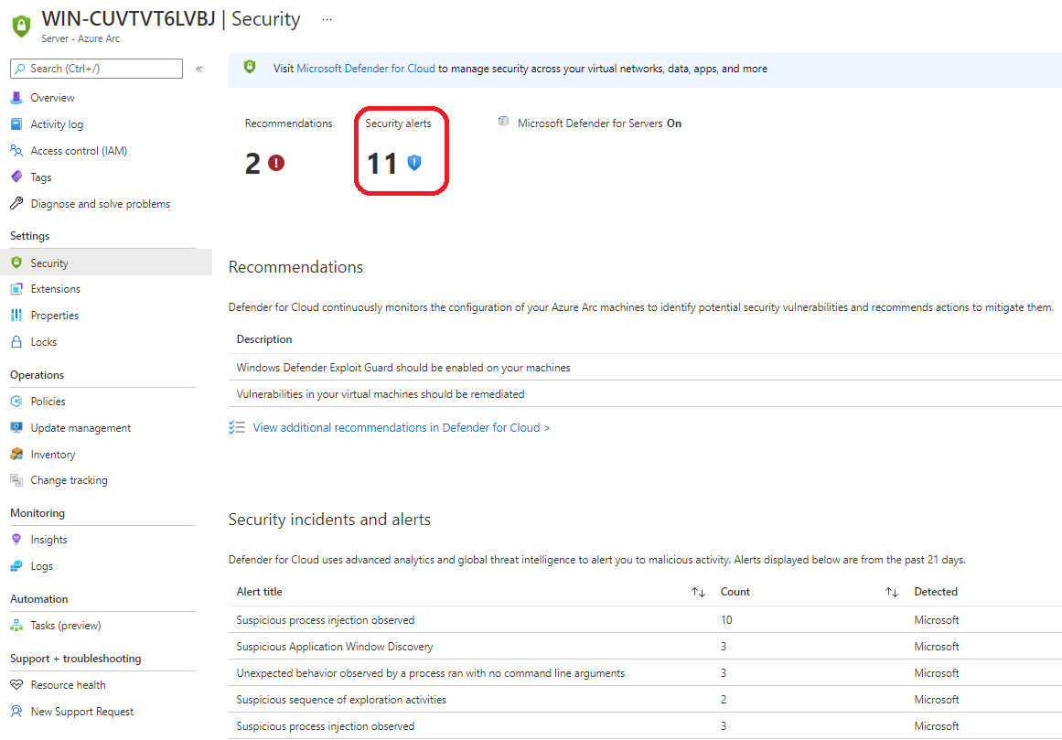The image size is (1062, 740).
Task: Click the Tags icon in sidebar
Action: [16, 177]
